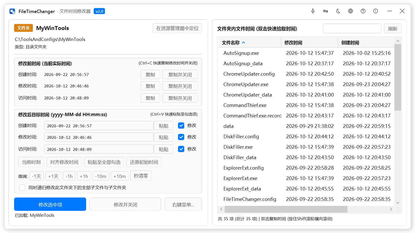This screenshot has width=415, height=233.
Task: Sort by 创建时间 column header
Action: (x=366, y=43)
